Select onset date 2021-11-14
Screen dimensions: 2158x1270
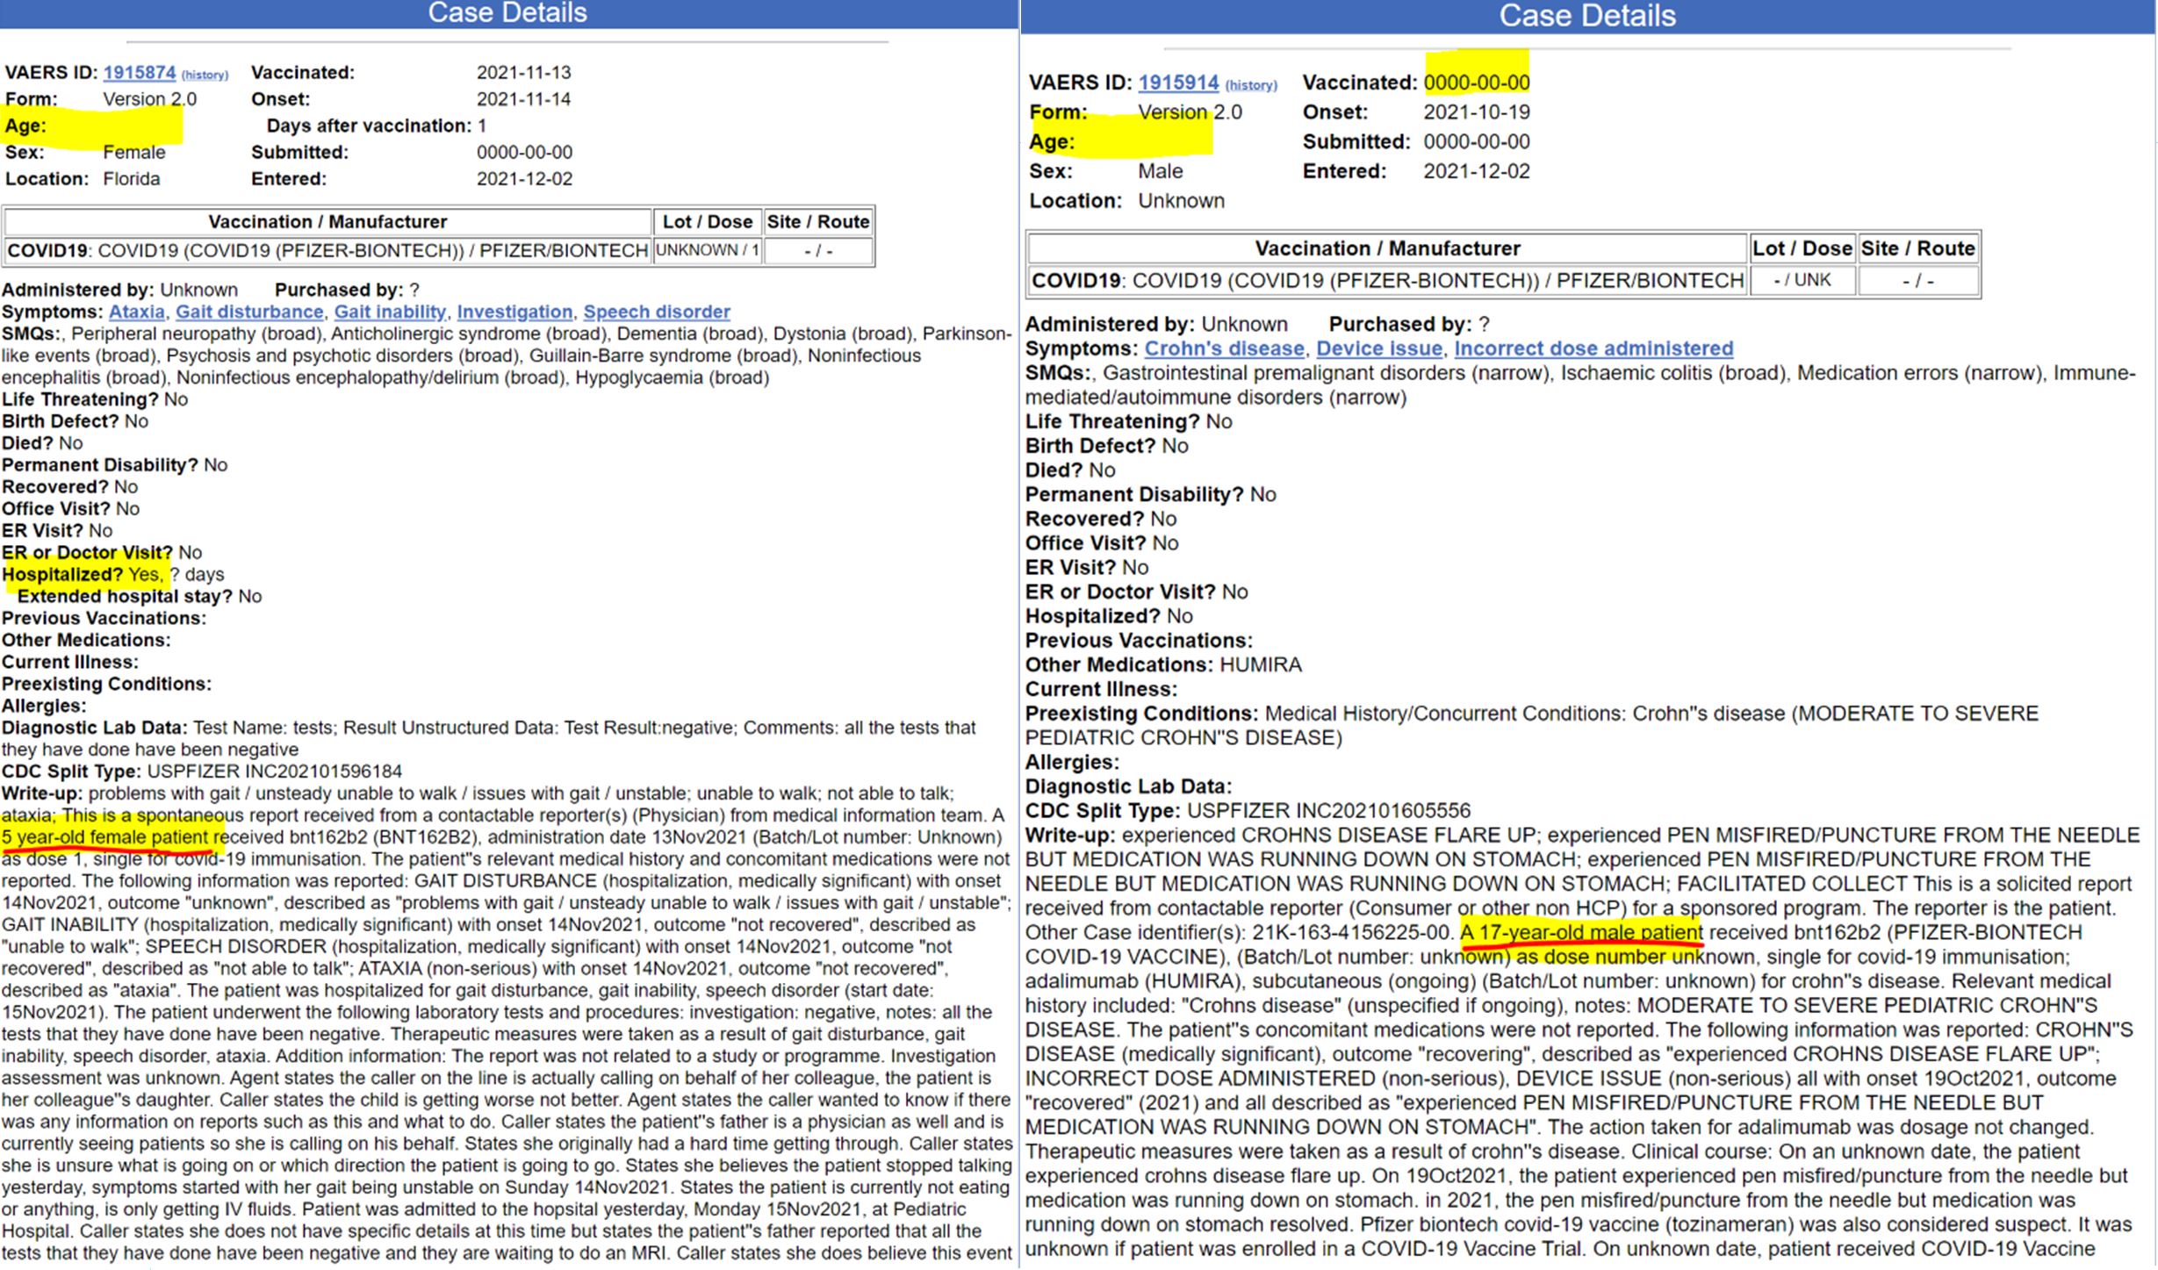[524, 99]
